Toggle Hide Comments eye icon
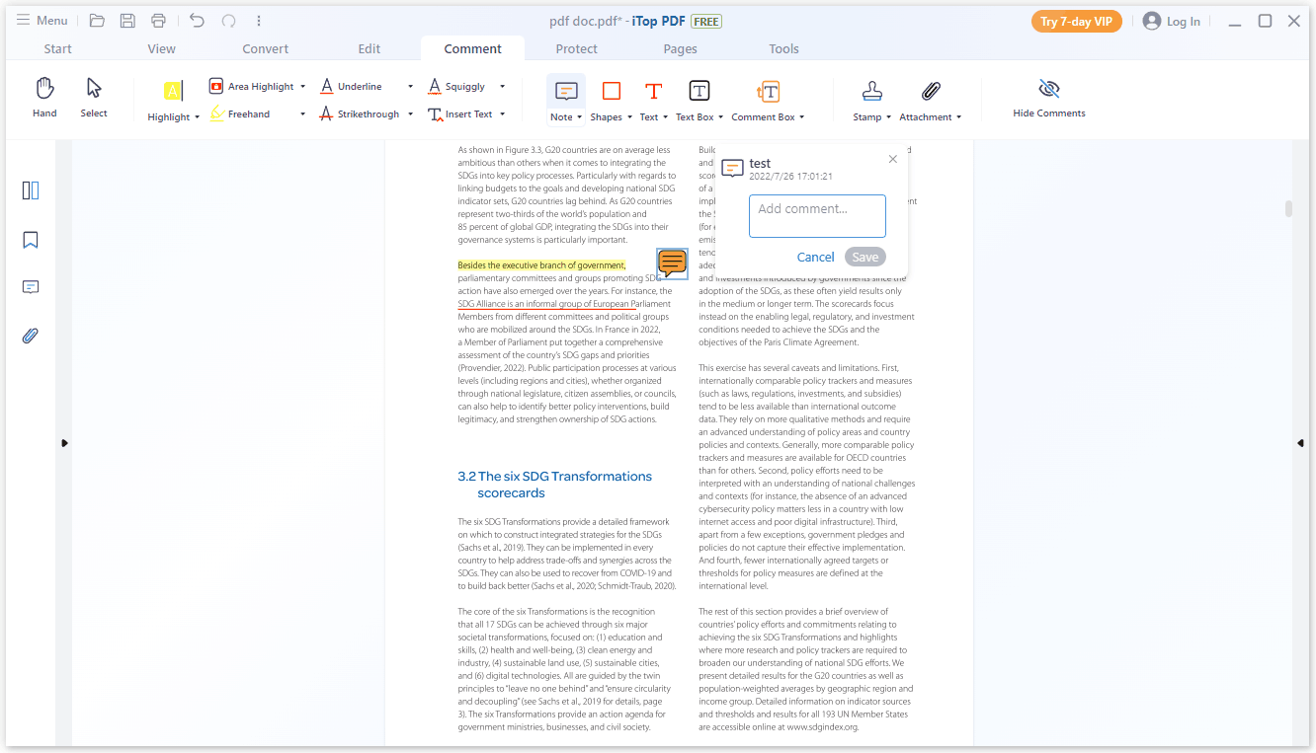The height and width of the screenshot is (753, 1316). pos(1048,90)
